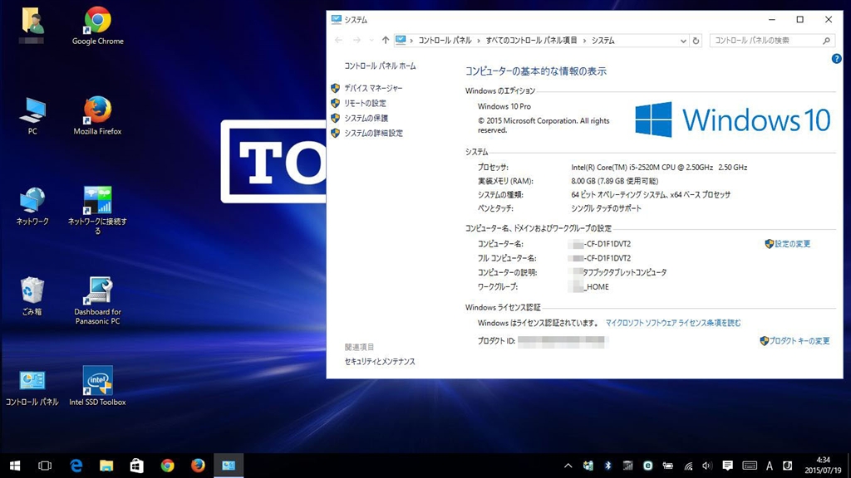Open システムの詳細設定 link
This screenshot has width=851, height=478.
373,133
